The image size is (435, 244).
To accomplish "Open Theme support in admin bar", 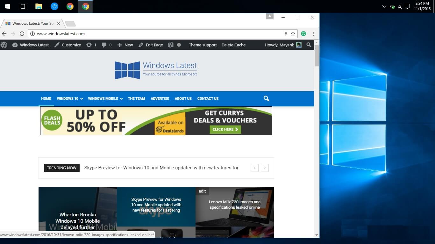I will pyautogui.click(x=203, y=45).
